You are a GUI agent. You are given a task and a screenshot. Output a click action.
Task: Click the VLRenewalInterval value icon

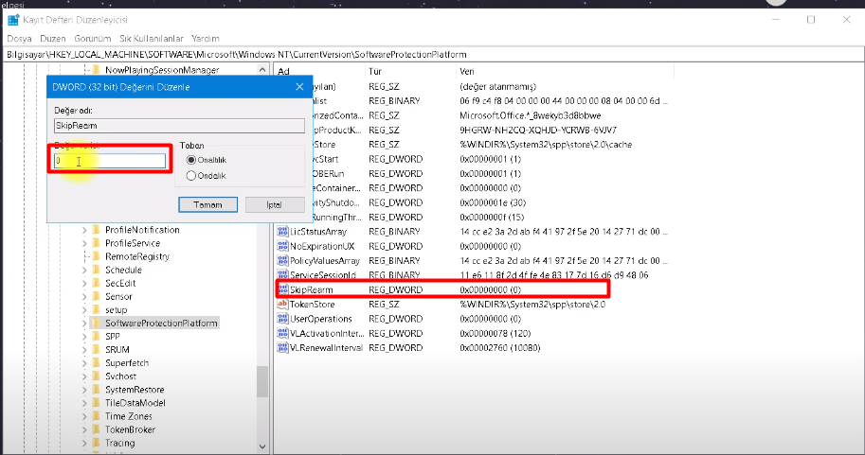[x=282, y=348]
